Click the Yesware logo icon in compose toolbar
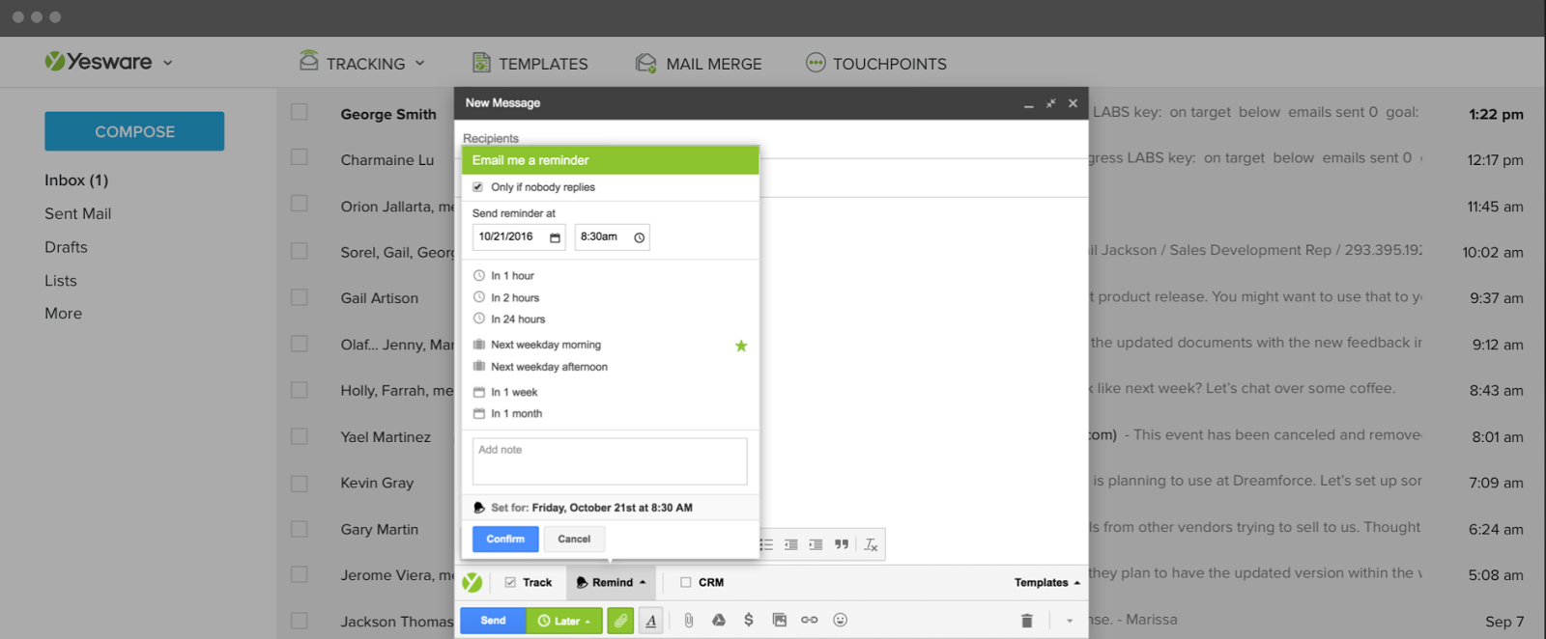The height and width of the screenshot is (639, 1546). coord(472,582)
